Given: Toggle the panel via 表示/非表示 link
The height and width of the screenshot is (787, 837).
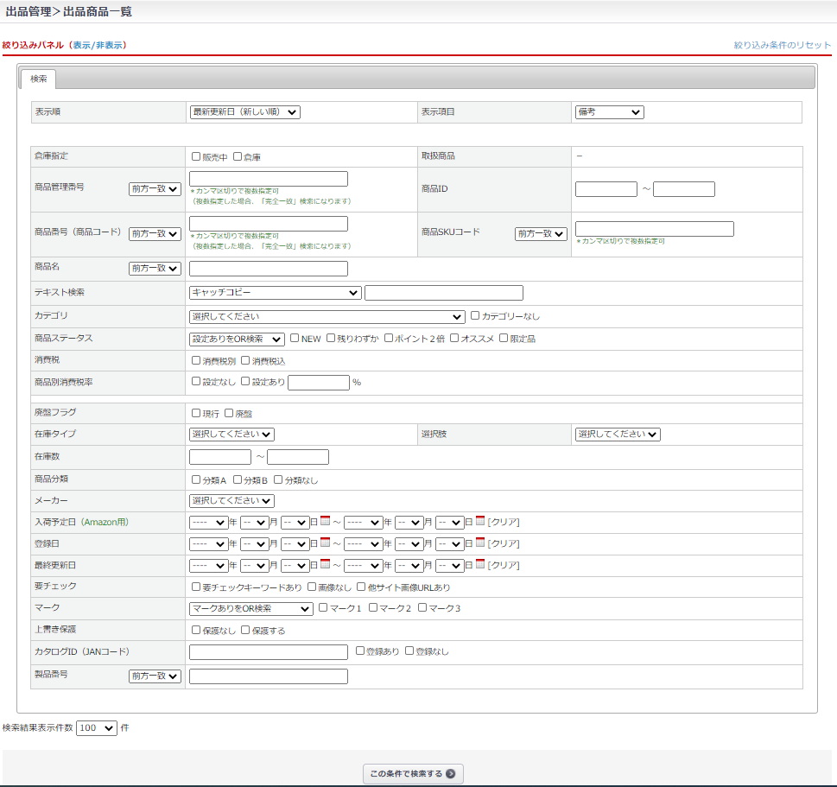Looking at the screenshot, I should pos(98,45).
